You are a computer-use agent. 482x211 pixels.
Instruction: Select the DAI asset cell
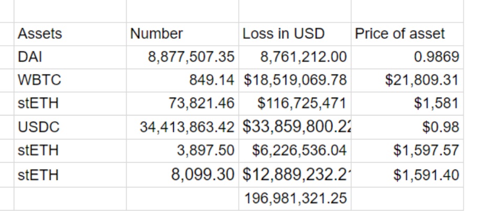[70, 57]
